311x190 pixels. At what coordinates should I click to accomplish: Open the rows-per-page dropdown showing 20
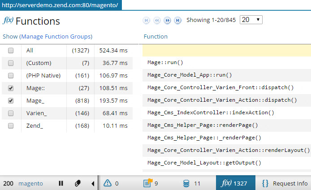[251, 20]
